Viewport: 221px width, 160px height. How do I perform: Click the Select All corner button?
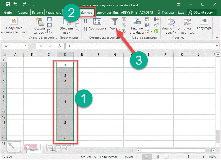click(x=4, y=54)
